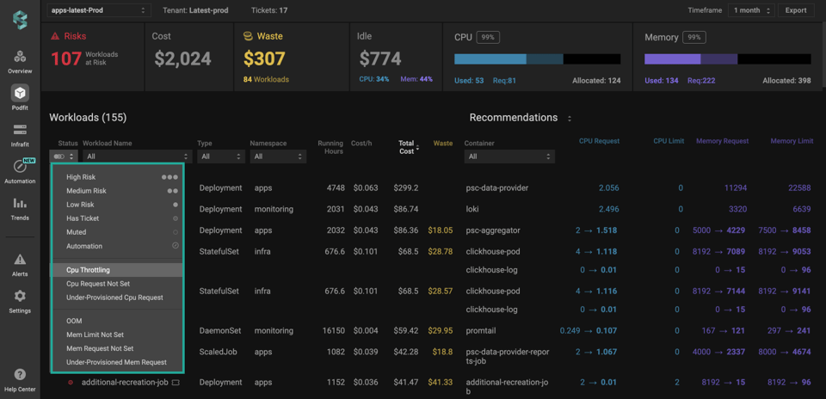Viewport: 826px width, 399px height.
Task: Click the $299.2 total cost value
Action: [x=405, y=188]
